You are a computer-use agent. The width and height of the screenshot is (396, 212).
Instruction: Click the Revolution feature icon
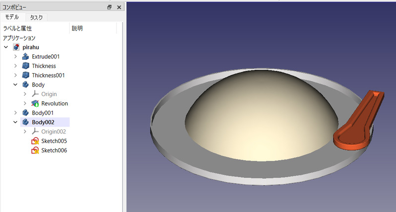[35, 103]
